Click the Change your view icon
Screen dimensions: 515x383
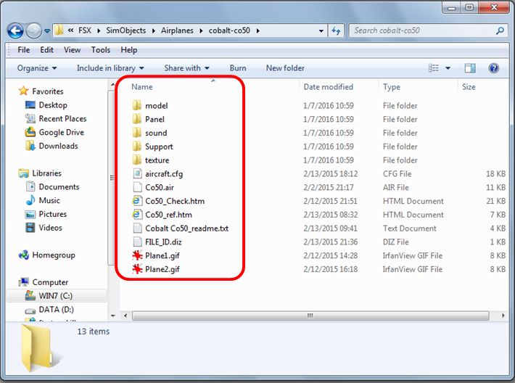(x=434, y=68)
